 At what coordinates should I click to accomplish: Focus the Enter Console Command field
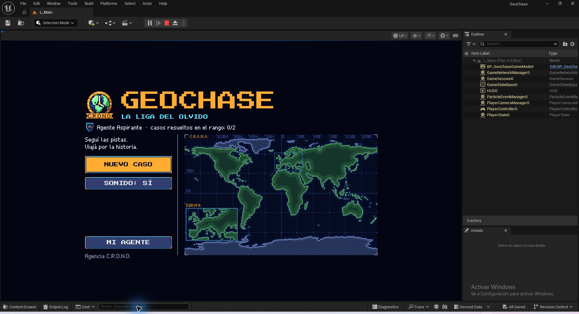[144, 307]
